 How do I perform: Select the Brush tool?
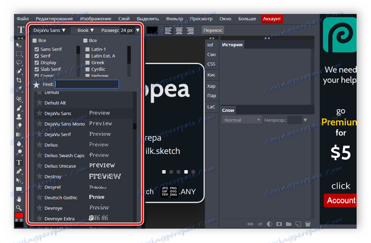click(x=19, y=108)
